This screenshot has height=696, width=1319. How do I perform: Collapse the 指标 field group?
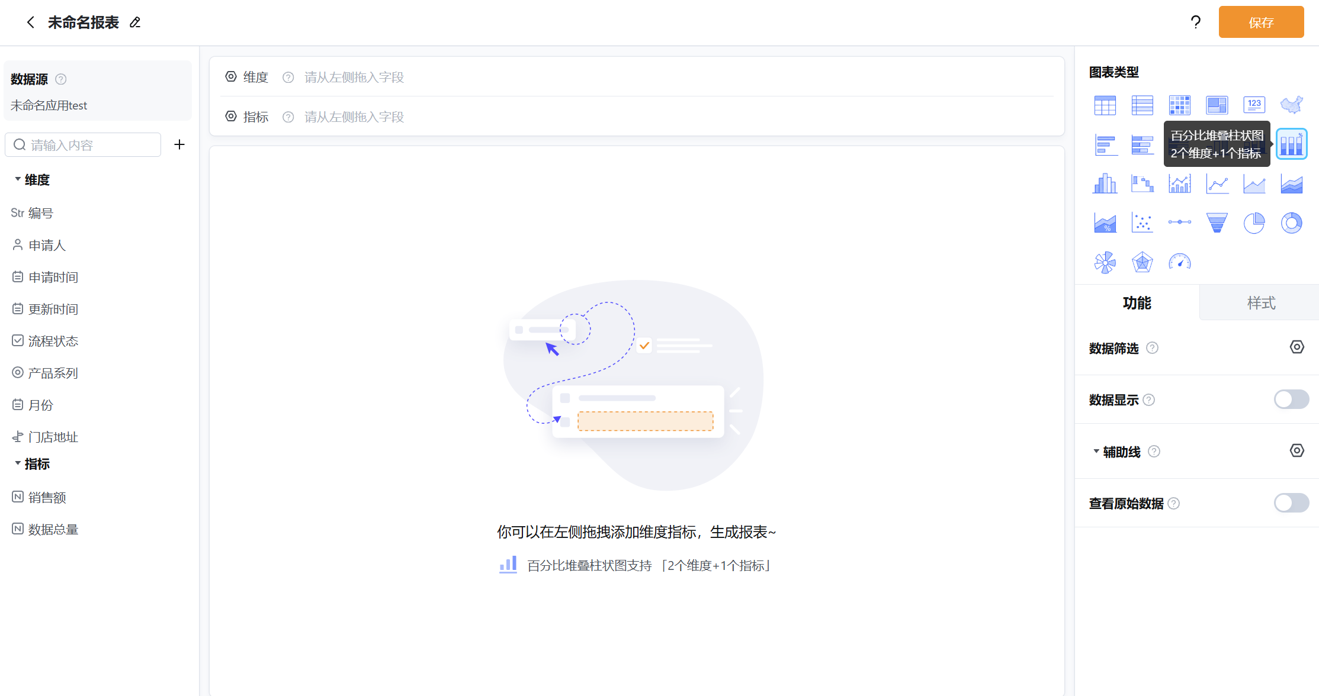(x=18, y=463)
